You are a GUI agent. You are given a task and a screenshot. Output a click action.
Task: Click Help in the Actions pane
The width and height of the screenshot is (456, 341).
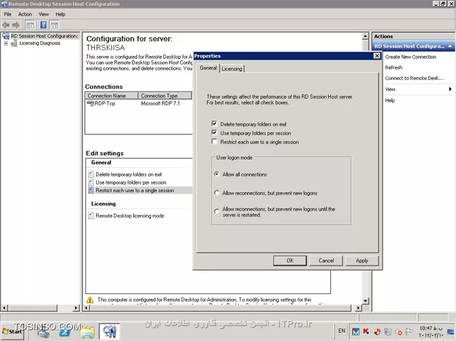tap(390, 101)
